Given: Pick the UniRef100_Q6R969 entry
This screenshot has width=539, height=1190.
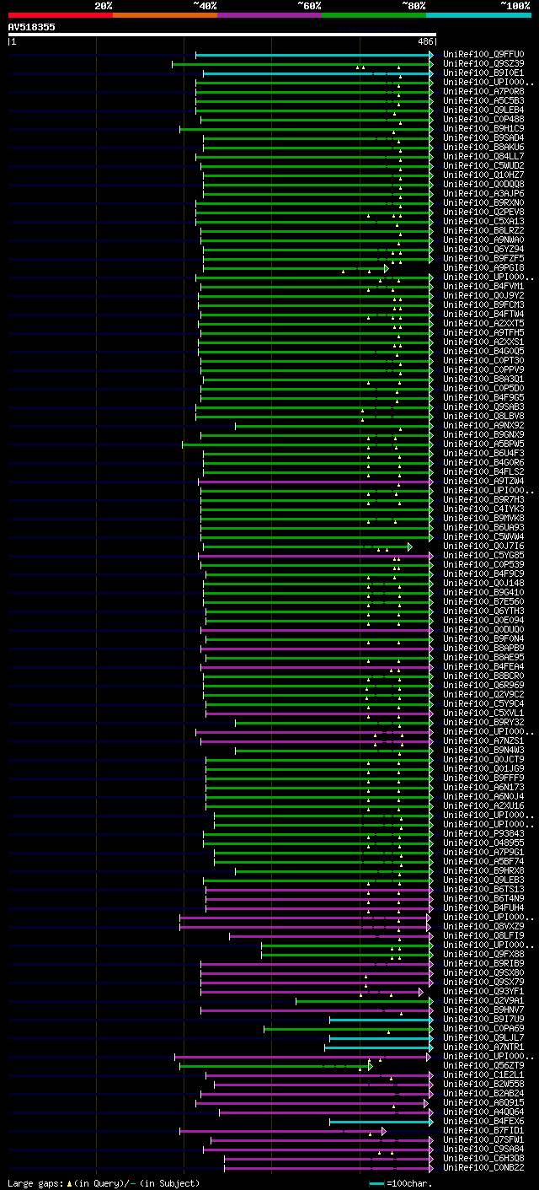Looking at the screenshot, I should (x=483, y=686).
